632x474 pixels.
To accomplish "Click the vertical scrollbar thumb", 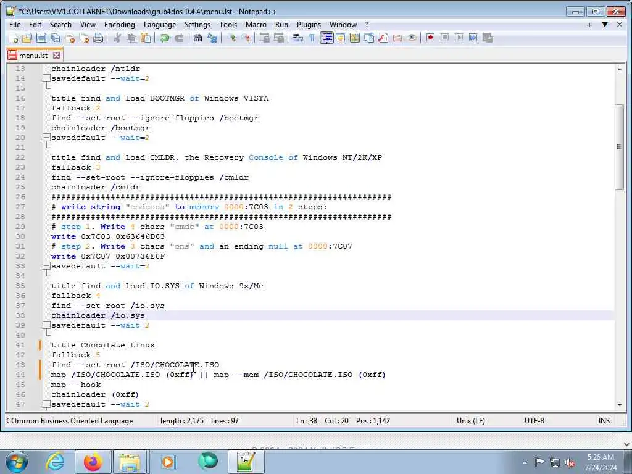I will pyautogui.click(x=620, y=147).
